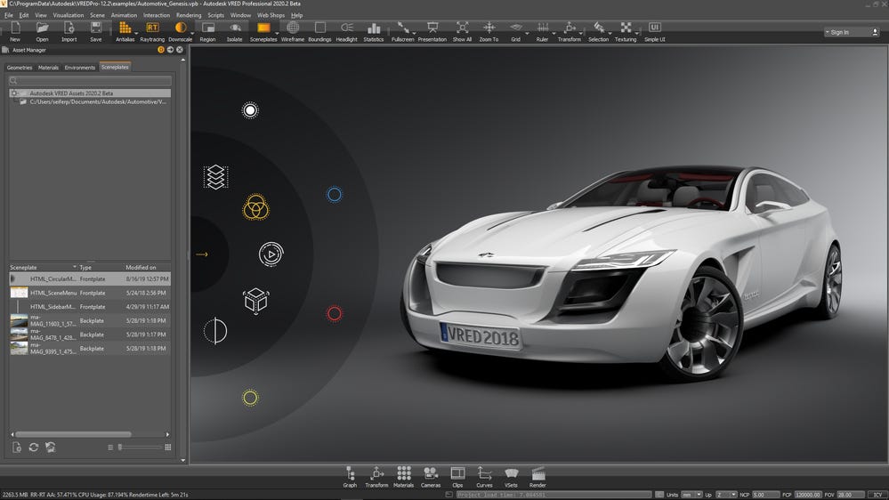Open the Curves editor
889x500 pixels.
click(484, 477)
